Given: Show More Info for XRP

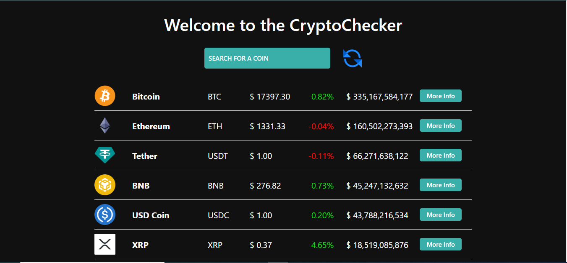Looking at the screenshot, I should point(440,244).
